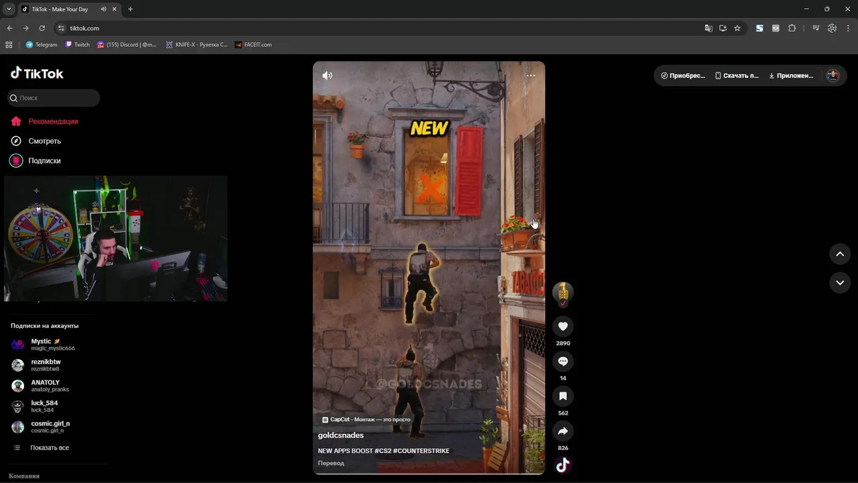Open the KNIFE-X bookmark
Viewport: 858px width, 483px height.
pyautogui.click(x=196, y=45)
